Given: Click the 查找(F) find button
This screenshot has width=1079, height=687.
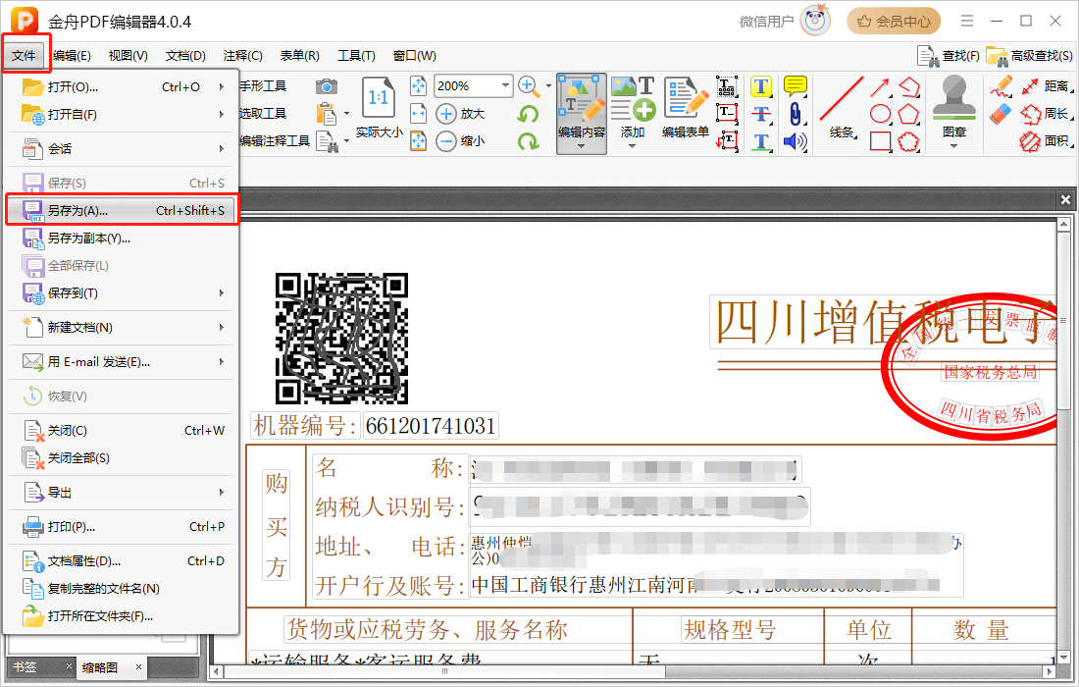Looking at the screenshot, I should tap(949, 56).
